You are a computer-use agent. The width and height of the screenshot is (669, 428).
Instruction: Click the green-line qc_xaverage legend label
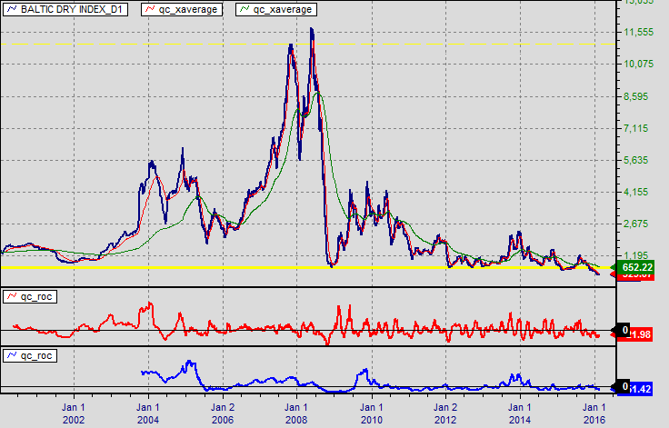click(276, 9)
